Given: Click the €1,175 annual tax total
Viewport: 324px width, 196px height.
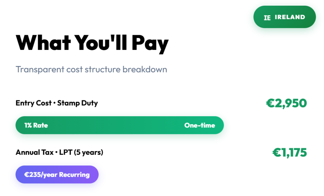Looking at the screenshot, I should (290, 152).
